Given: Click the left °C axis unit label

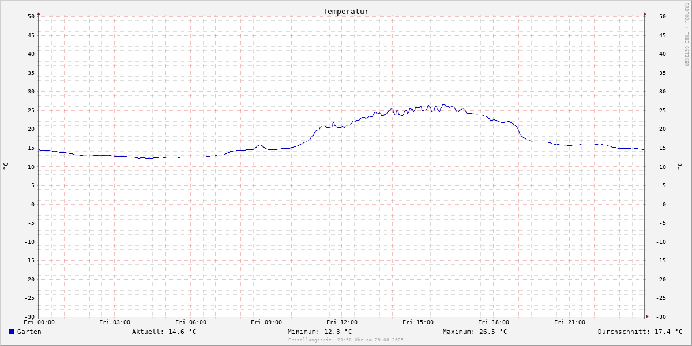Looking at the screenshot, I should coord(6,166).
